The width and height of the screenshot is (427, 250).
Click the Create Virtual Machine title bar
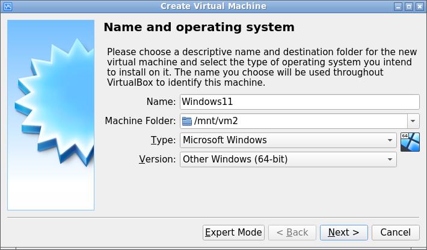(x=213, y=6)
